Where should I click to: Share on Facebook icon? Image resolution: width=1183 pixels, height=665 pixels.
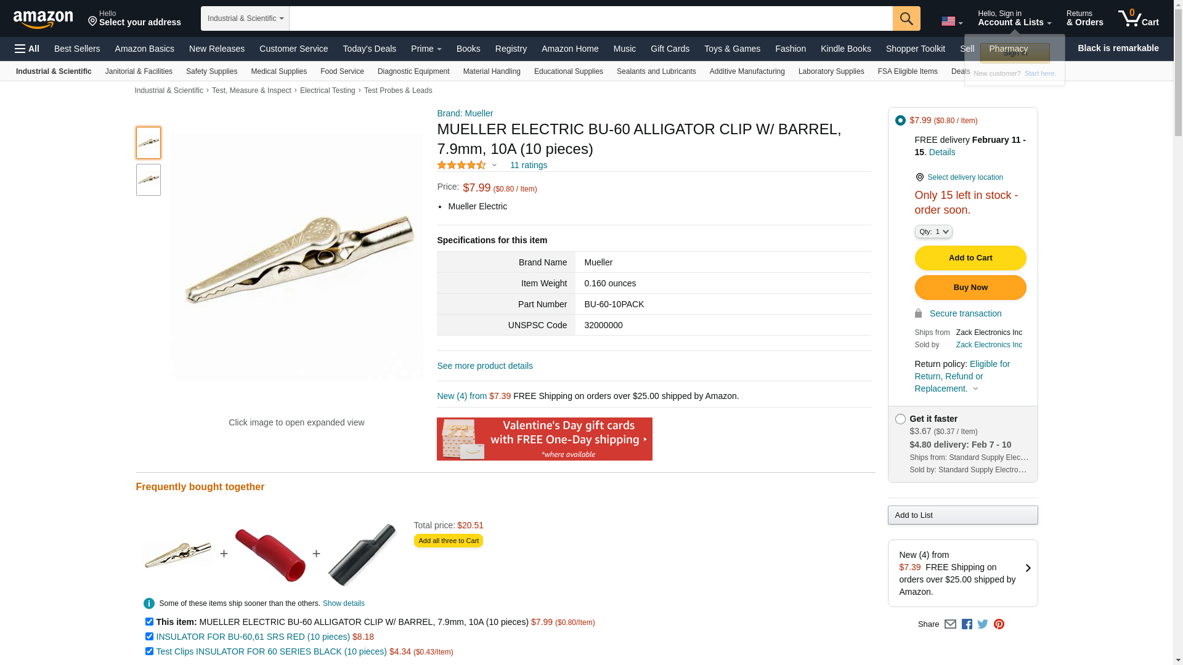[967, 624]
